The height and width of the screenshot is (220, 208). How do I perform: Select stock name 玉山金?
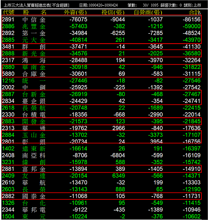34,135
